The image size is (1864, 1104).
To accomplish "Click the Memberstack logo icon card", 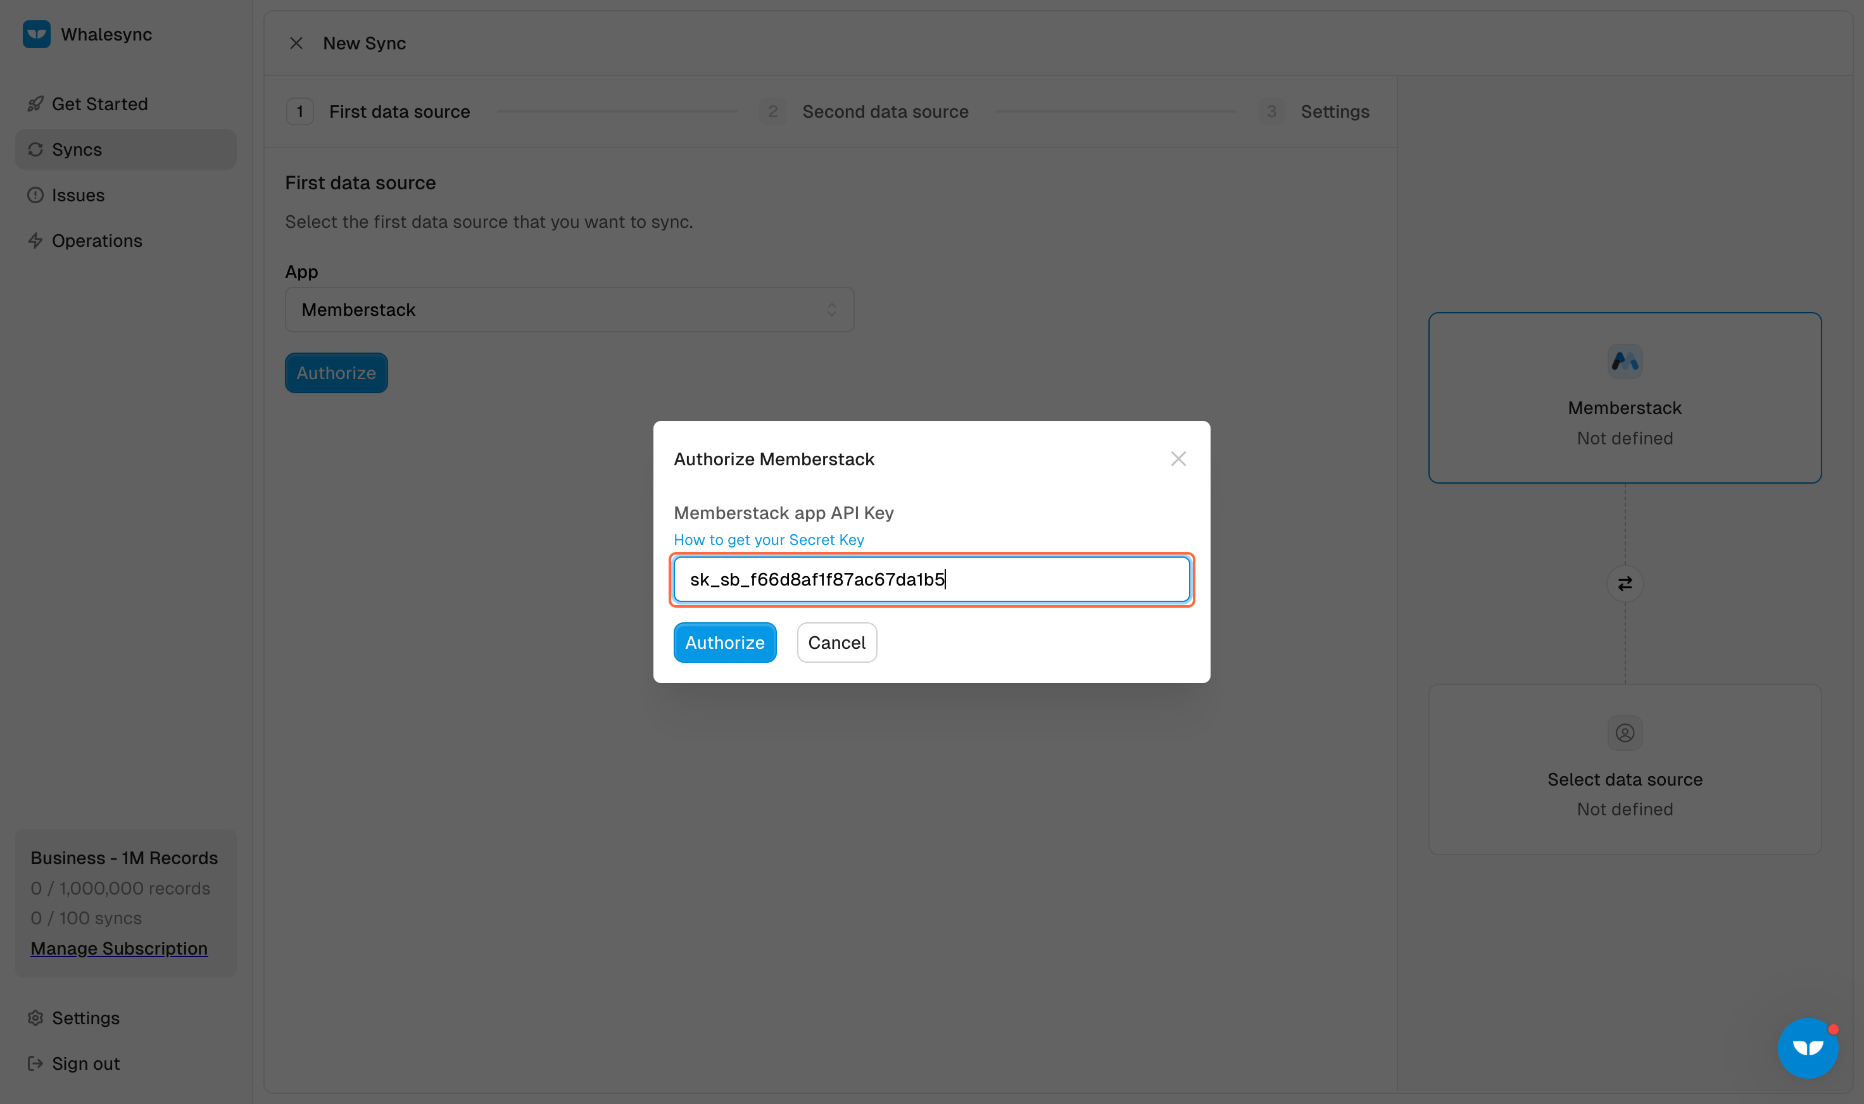I will pos(1625,362).
